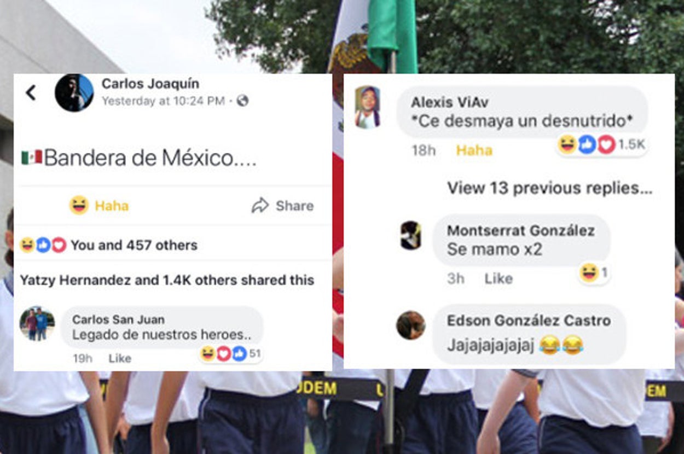Image resolution: width=684 pixels, height=454 pixels.
Task: Toggle the Haha reaction on the post
Action: 99,206
